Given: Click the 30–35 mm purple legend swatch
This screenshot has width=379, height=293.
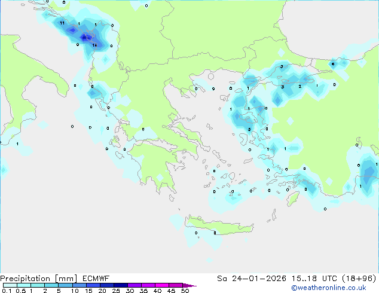Looking at the screenshot, I should pyautogui.click(x=135, y=285).
